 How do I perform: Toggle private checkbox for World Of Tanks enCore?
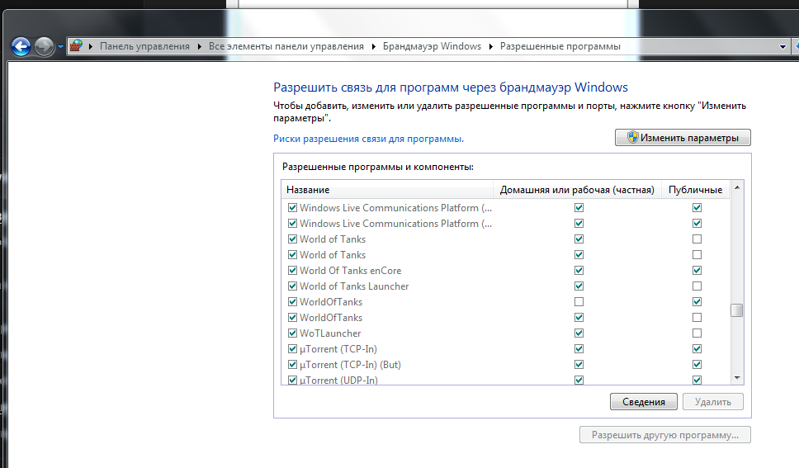tap(579, 270)
